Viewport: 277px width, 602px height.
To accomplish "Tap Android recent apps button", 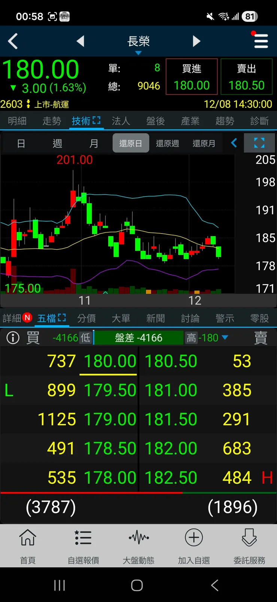I will pyautogui.click(x=60, y=585).
